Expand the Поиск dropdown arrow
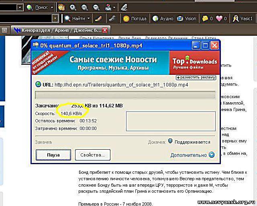 click(52, 7)
